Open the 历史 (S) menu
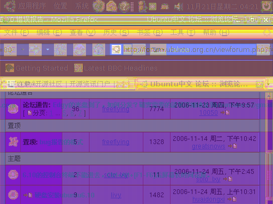Image resolution: width=273 pixels, height=204 pixels. click(x=116, y=33)
